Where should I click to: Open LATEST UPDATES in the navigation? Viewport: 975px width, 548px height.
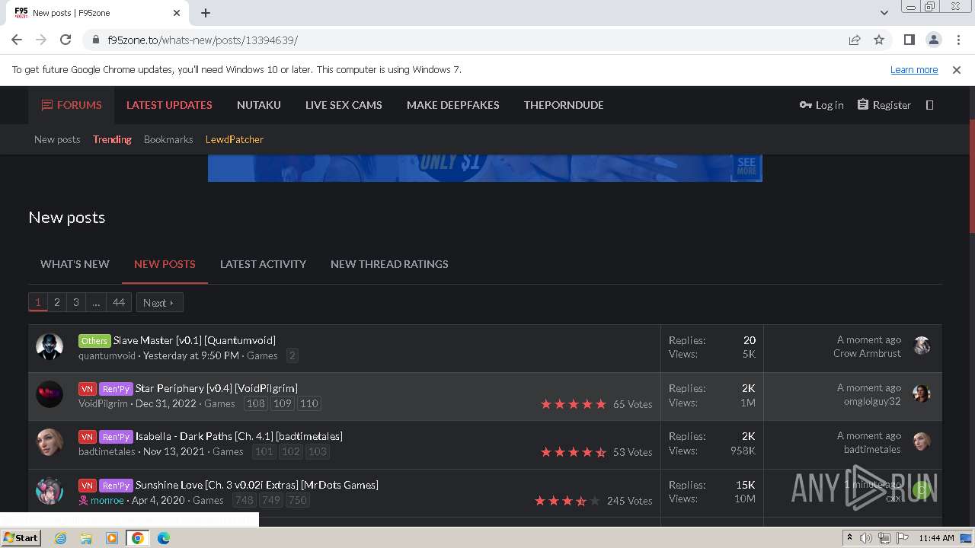tap(169, 105)
